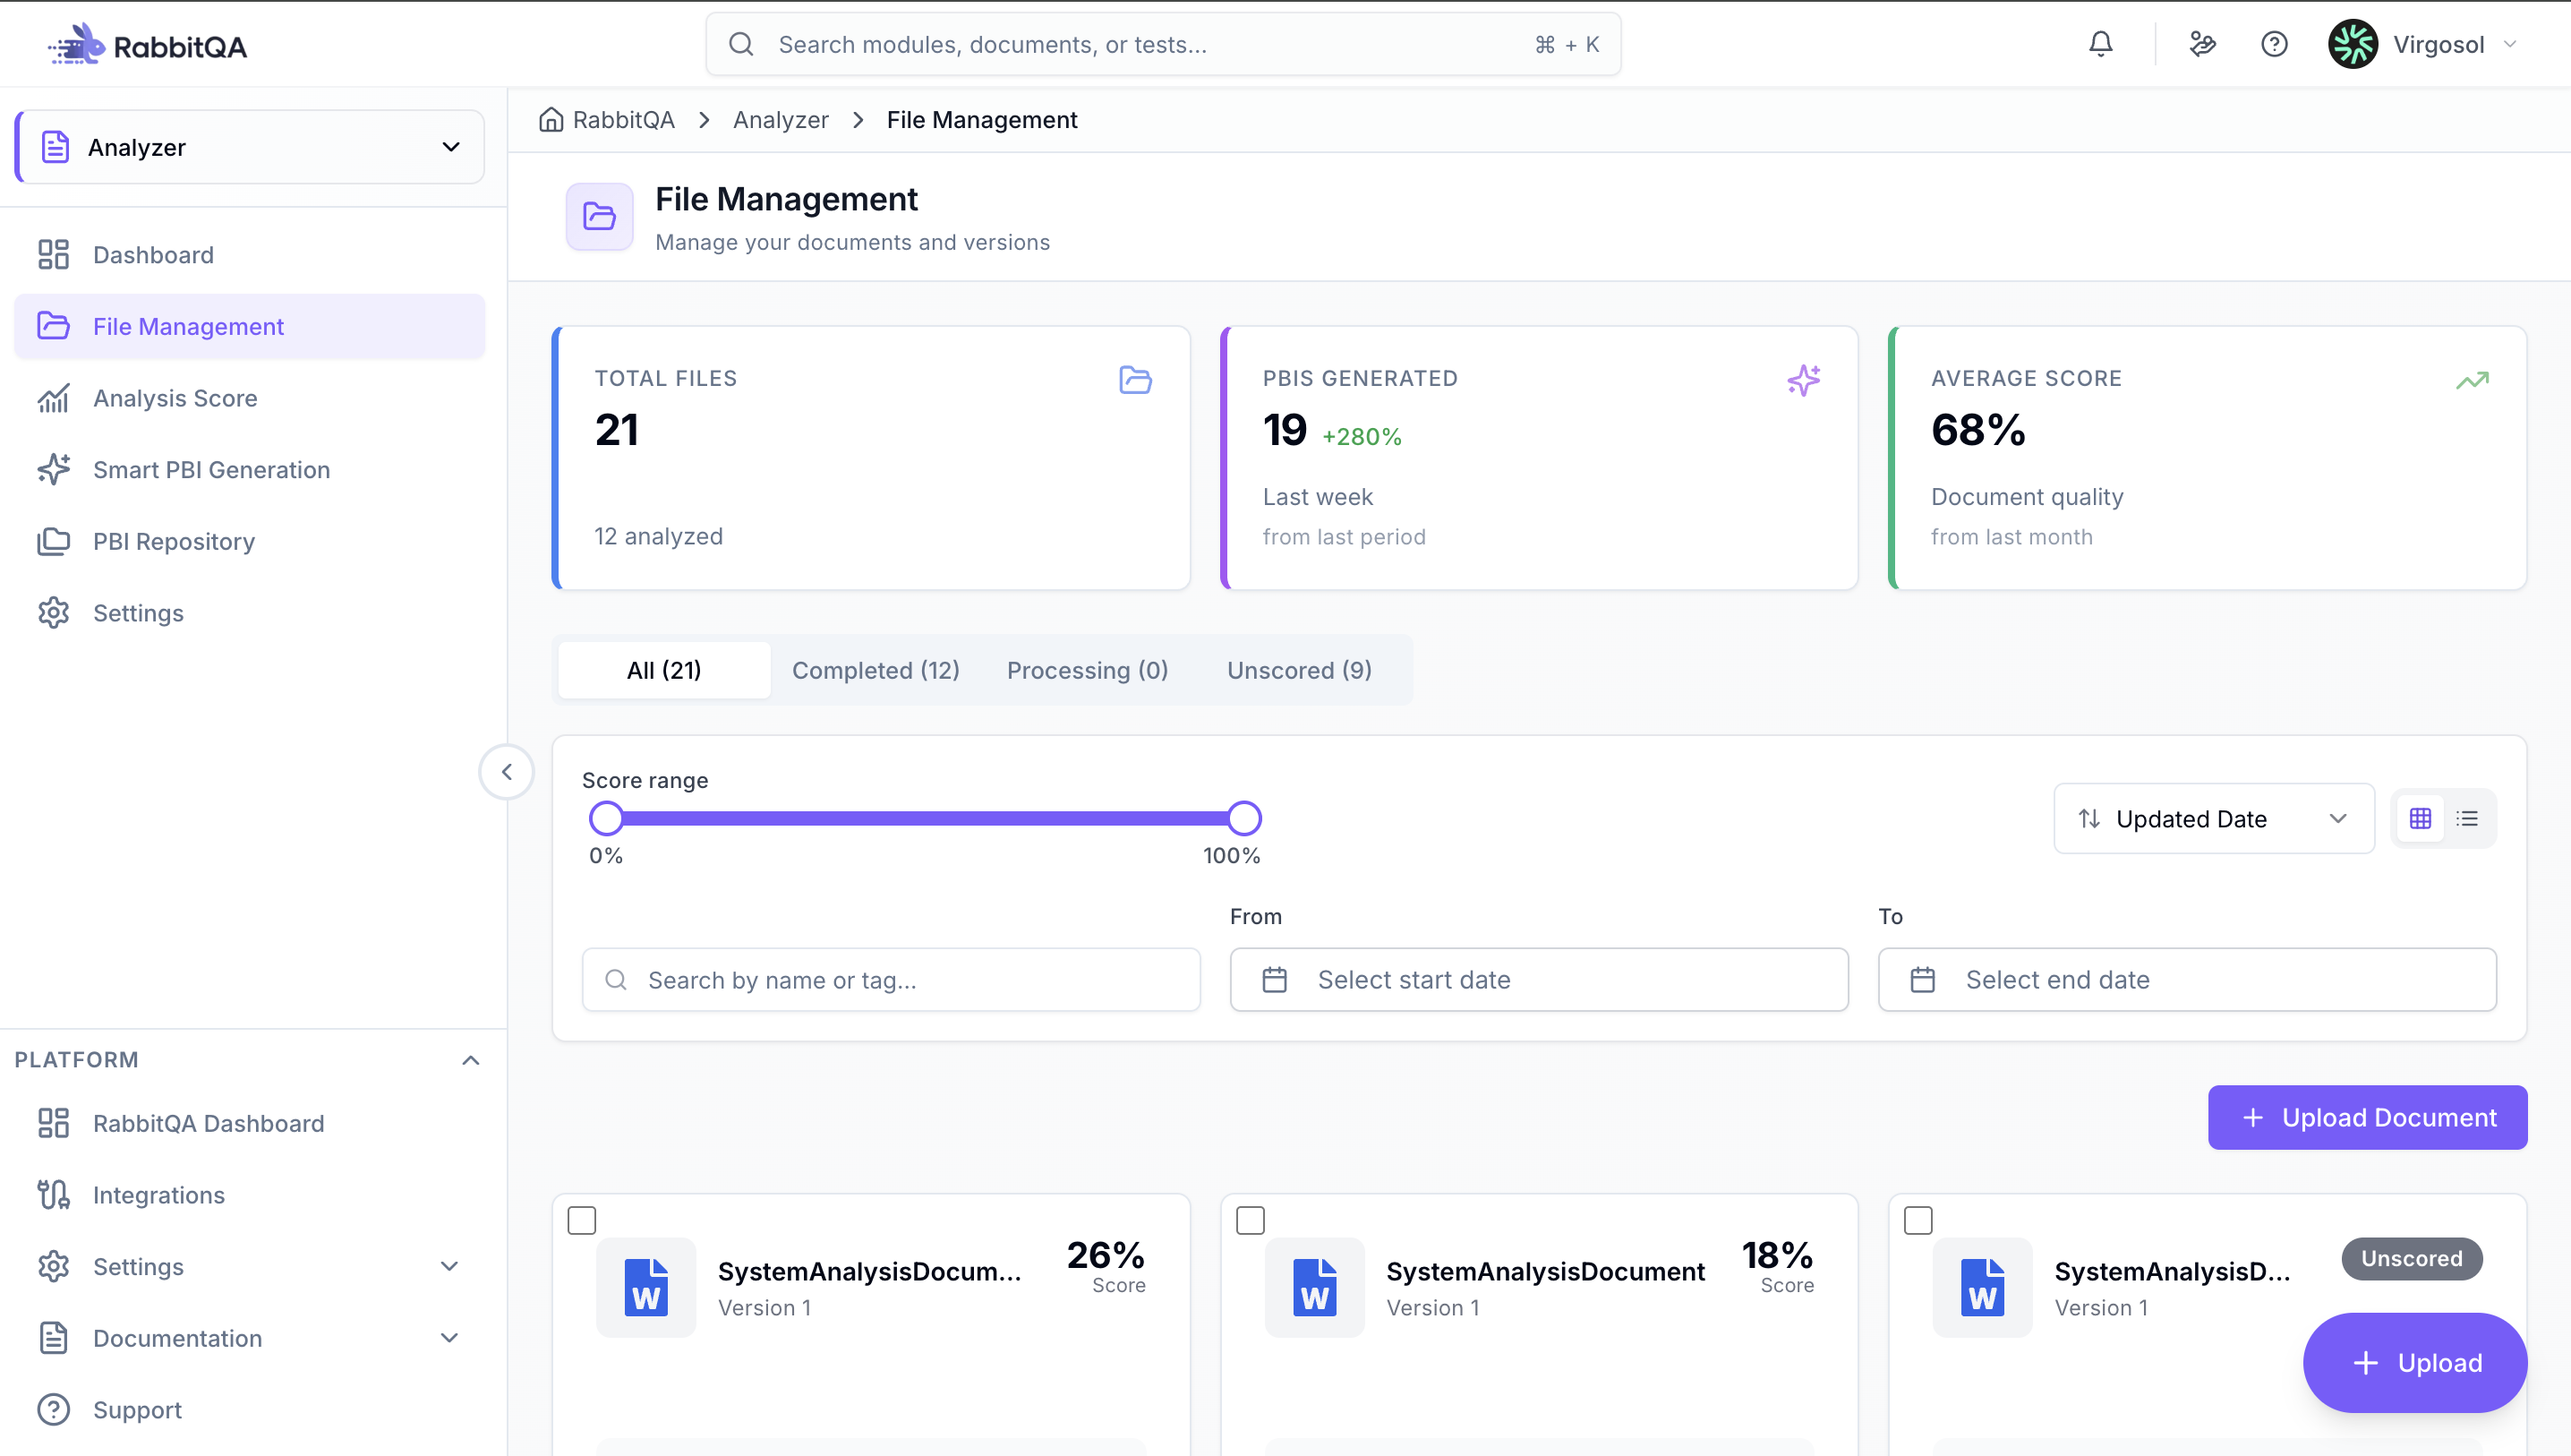Image resolution: width=2571 pixels, height=1456 pixels.
Task: Collapse the PLATFORM section
Action: (x=471, y=1060)
